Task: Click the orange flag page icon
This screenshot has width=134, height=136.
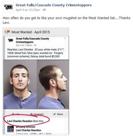Action: [x=8, y=32]
